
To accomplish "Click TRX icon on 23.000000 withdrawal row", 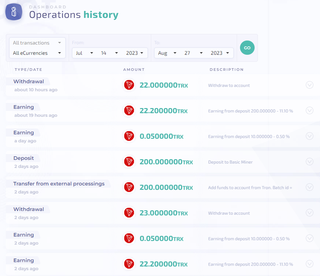I will tap(129, 213).
